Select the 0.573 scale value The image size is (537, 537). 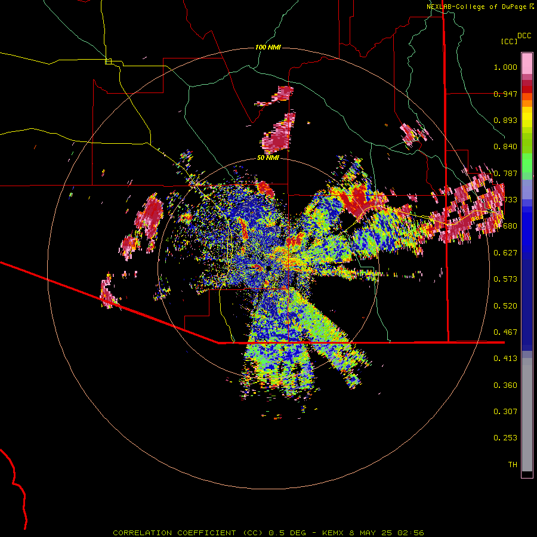[505, 279]
